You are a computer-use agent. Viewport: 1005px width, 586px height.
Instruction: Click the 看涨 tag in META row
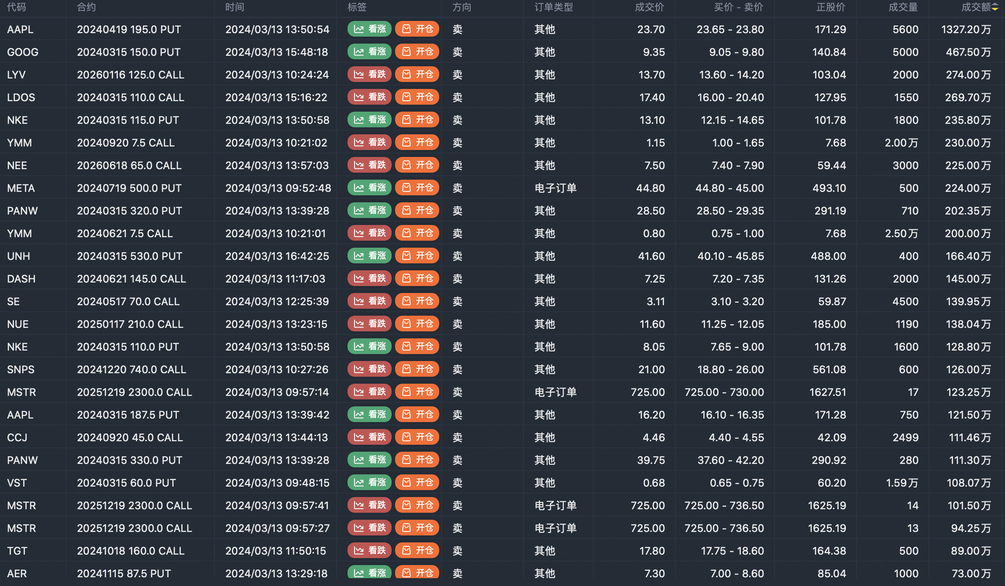(369, 188)
